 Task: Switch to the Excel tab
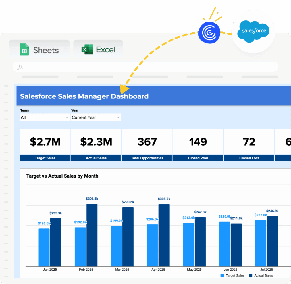click(x=98, y=50)
